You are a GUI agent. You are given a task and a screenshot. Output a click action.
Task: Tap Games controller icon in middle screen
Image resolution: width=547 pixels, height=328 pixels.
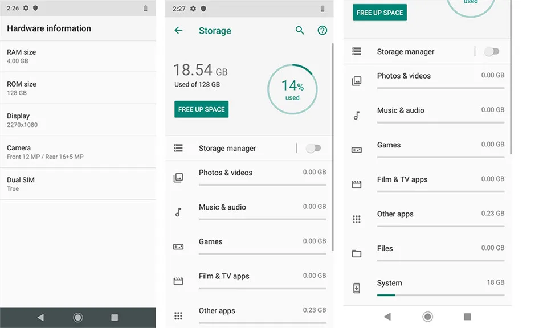pyautogui.click(x=178, y=247)
